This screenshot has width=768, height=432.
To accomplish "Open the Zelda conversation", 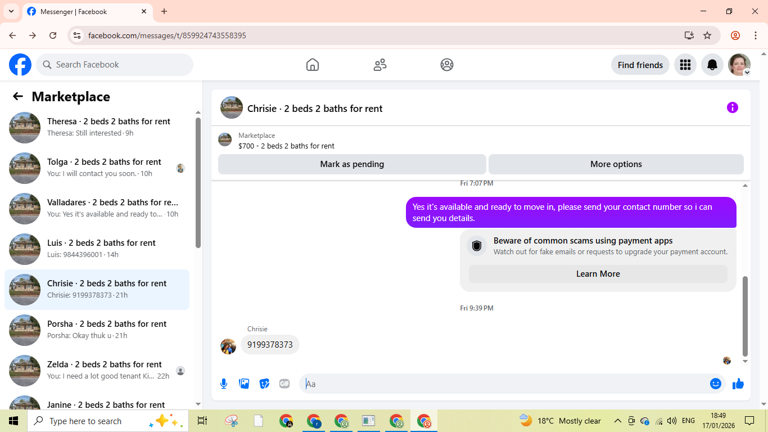I will click(97, 371).
